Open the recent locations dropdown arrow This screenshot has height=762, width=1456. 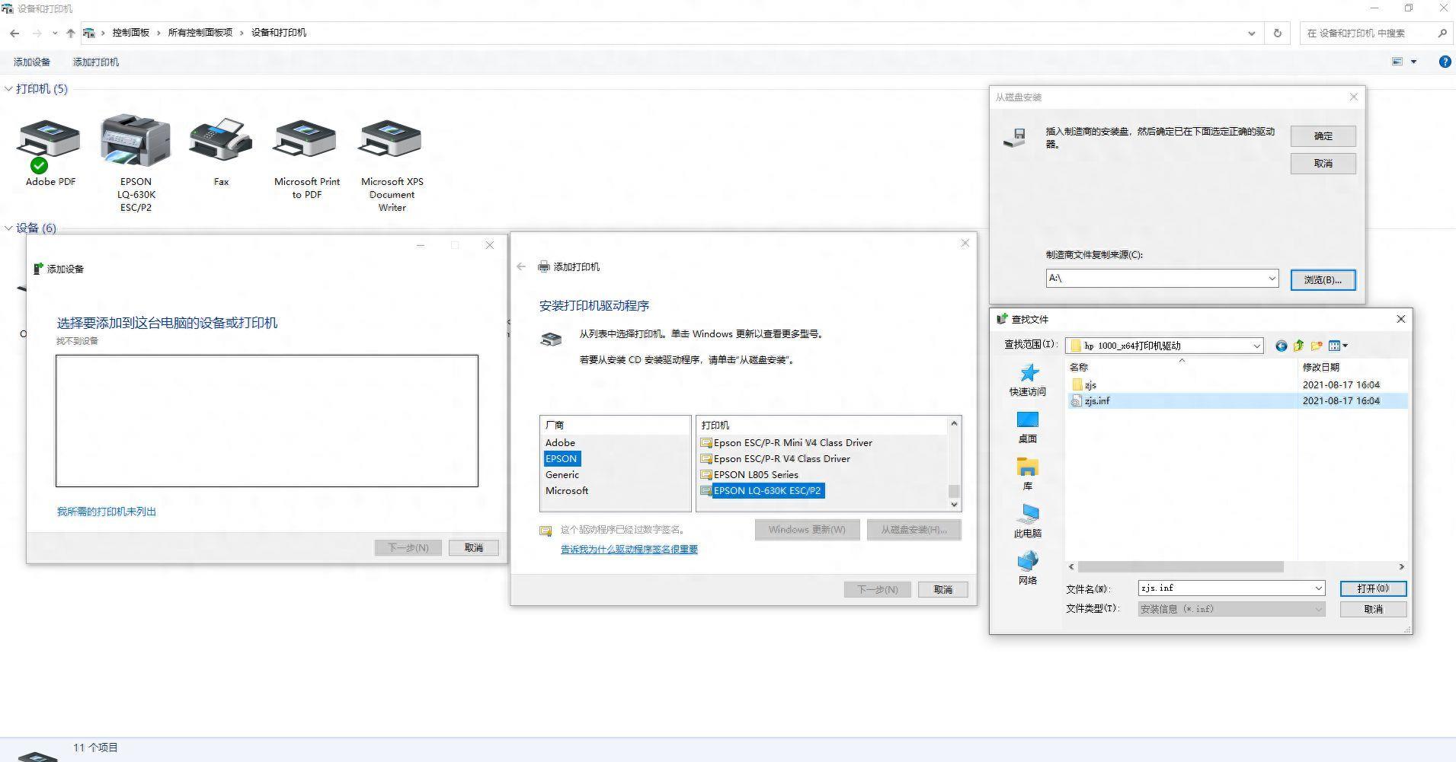click(x=55, y=33)
